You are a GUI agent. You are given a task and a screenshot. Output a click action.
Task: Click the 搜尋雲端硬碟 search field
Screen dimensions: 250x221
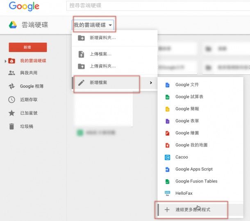point(158,6)
